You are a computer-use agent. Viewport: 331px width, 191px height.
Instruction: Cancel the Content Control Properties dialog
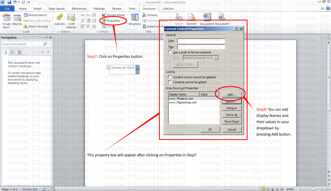tap(232, 129)
